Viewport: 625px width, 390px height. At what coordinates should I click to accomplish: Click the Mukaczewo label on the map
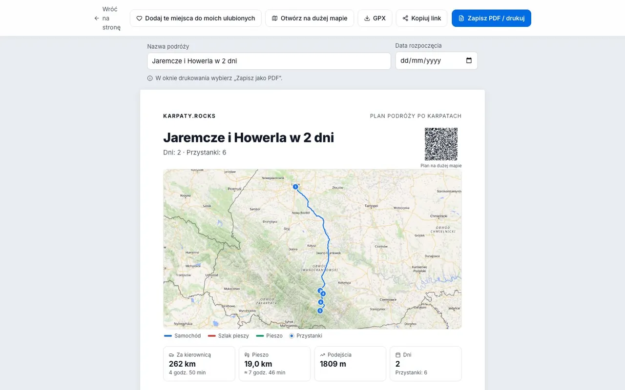pyautogui.click(x=232, y=289)
